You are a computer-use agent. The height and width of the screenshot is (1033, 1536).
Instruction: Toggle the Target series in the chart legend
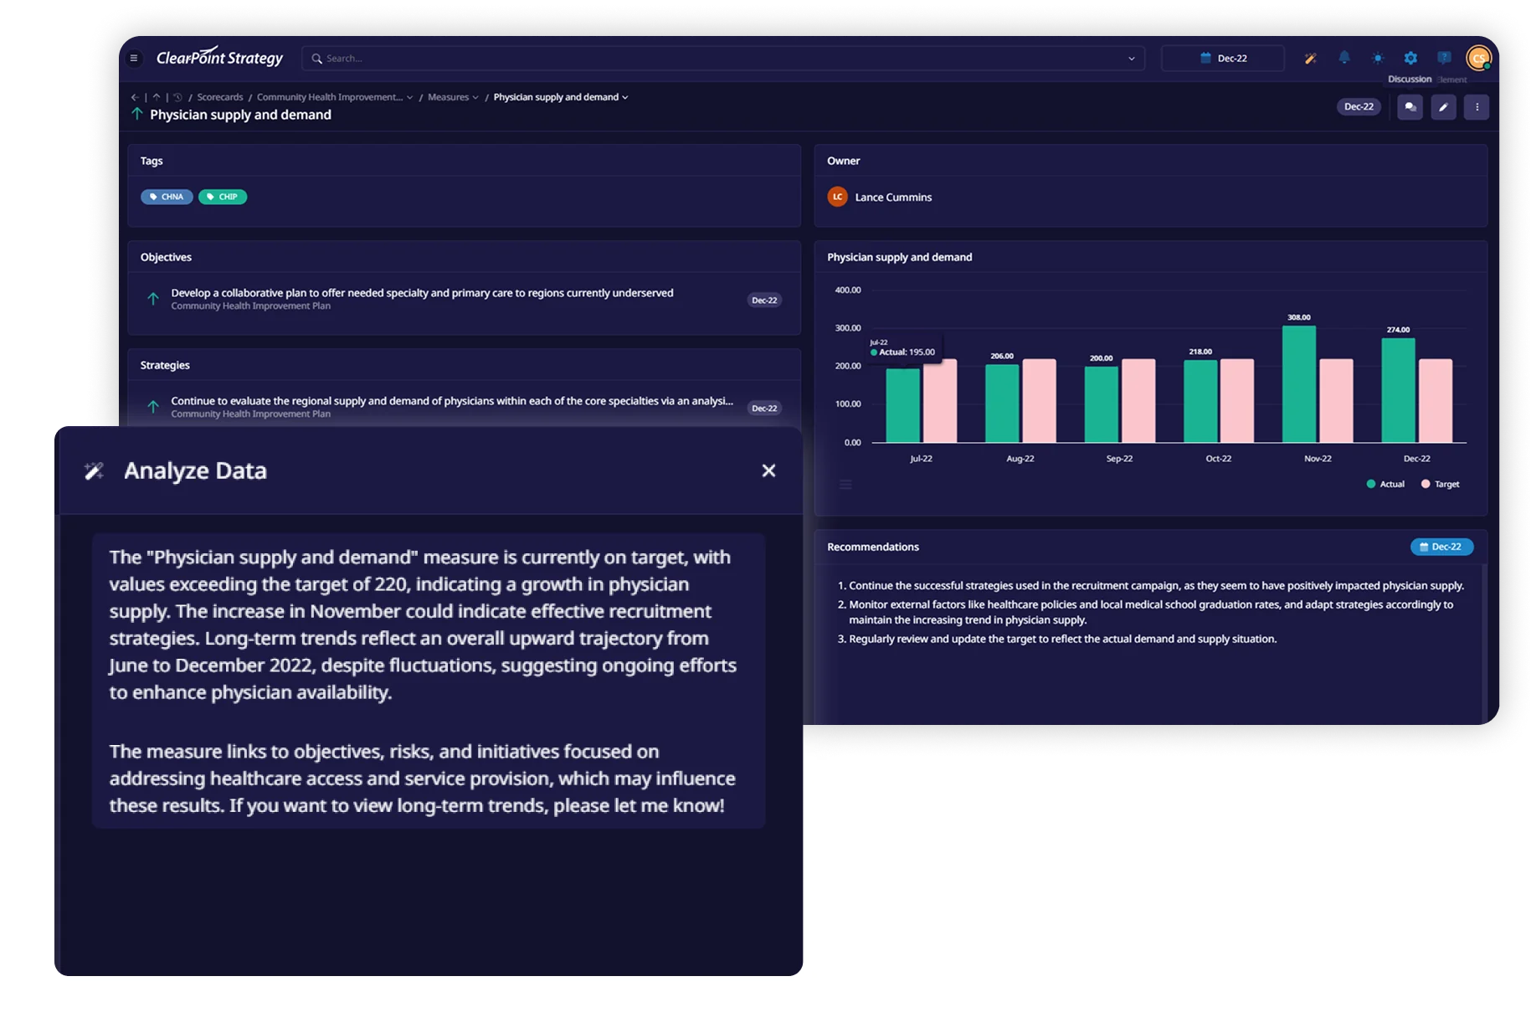pos(1440,484)
